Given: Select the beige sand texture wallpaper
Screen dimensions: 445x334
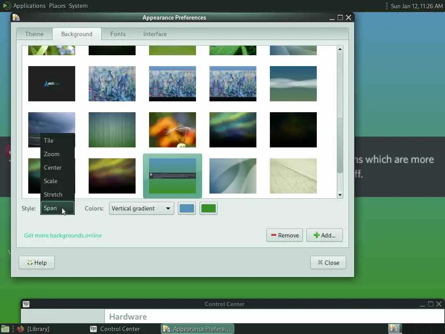Looking at the screenshot, I should pos(293,176).
